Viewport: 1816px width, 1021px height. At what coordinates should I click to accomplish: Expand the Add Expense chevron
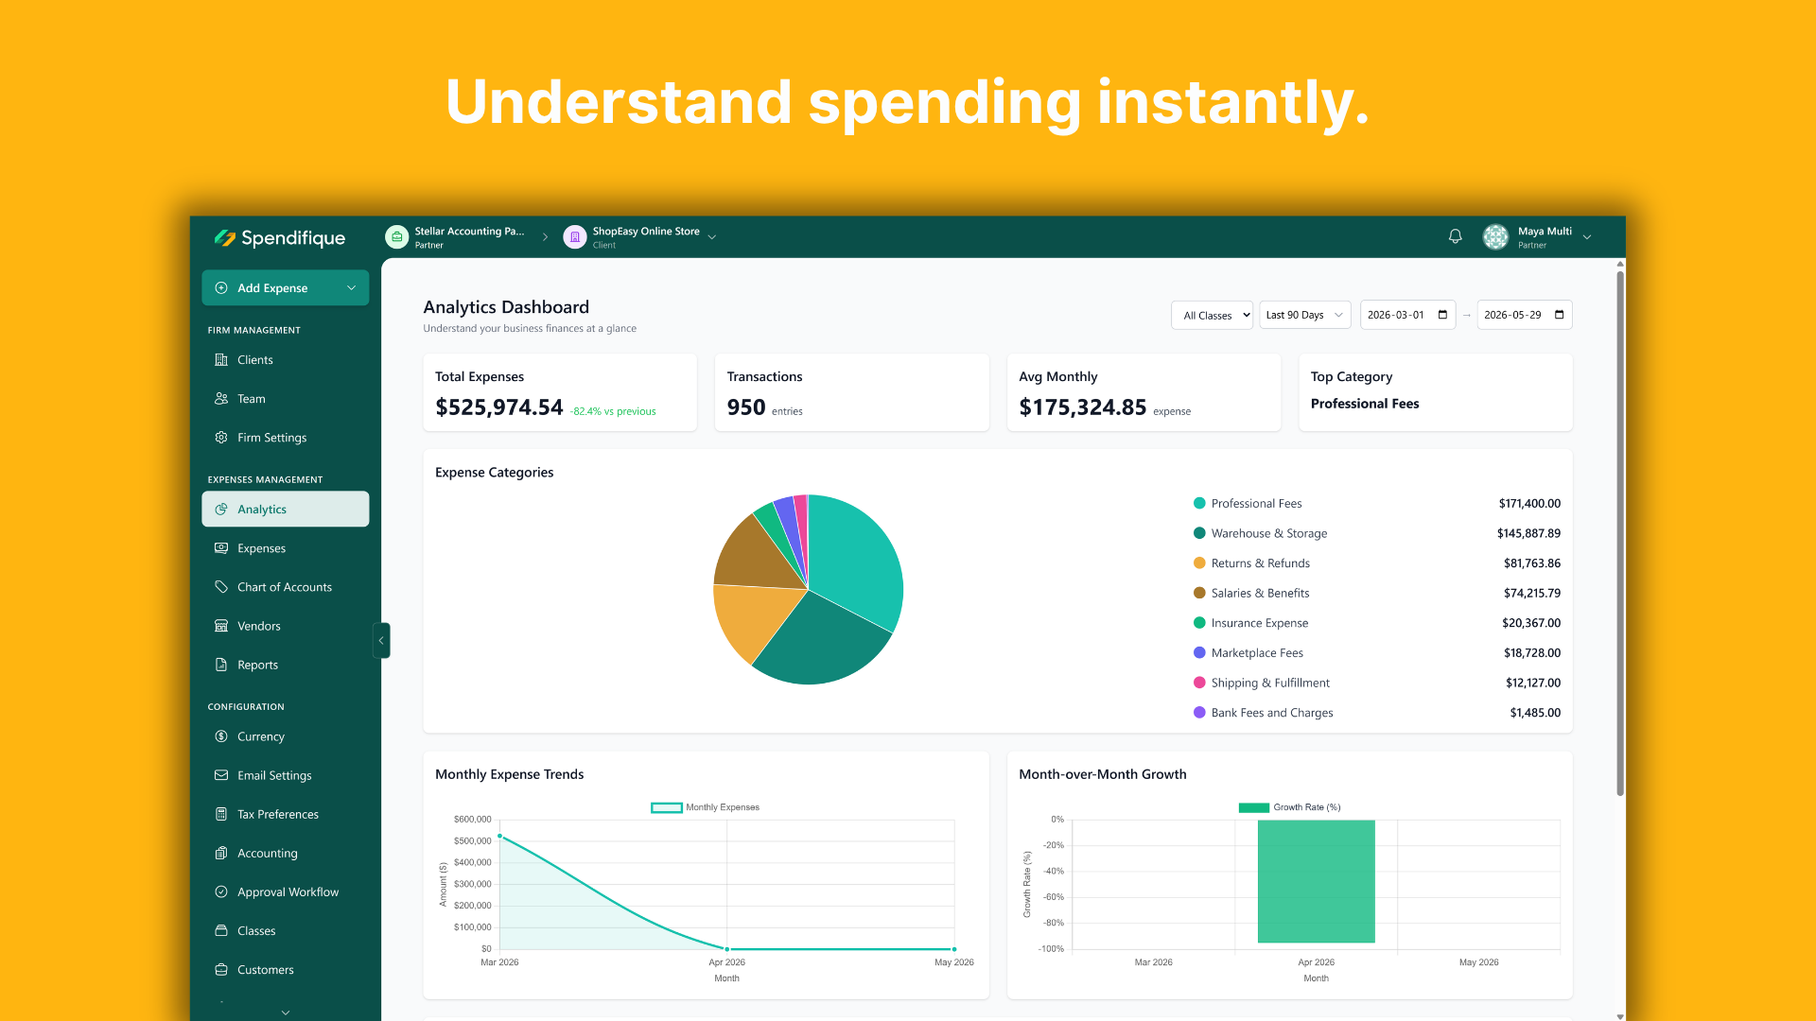point(352,288)
